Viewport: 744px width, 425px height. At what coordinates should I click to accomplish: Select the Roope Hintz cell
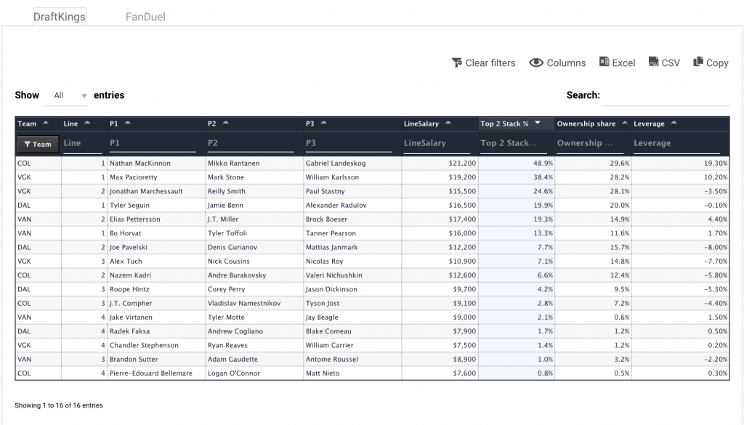click(x=156, y=289)
